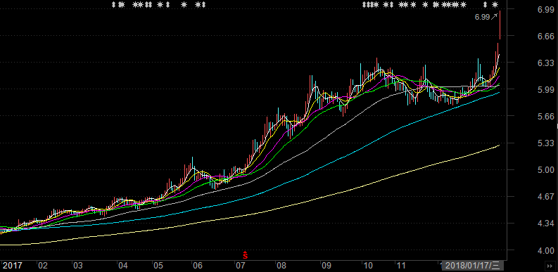Click the 6.99 high price annotation
Screen dimensions: 558x272
pos(482,17)
